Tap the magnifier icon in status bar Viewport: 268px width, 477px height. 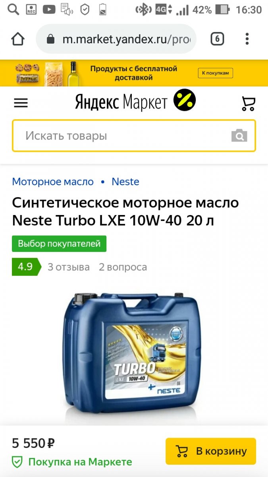pyautogui.click(x=13, y=10)
